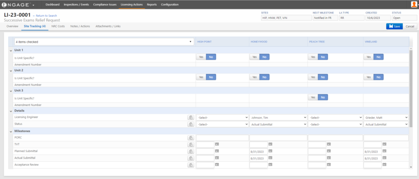This screenshot has height=179, width=419.
Task: Collapse the Milestones section
Action: point(11,131)
